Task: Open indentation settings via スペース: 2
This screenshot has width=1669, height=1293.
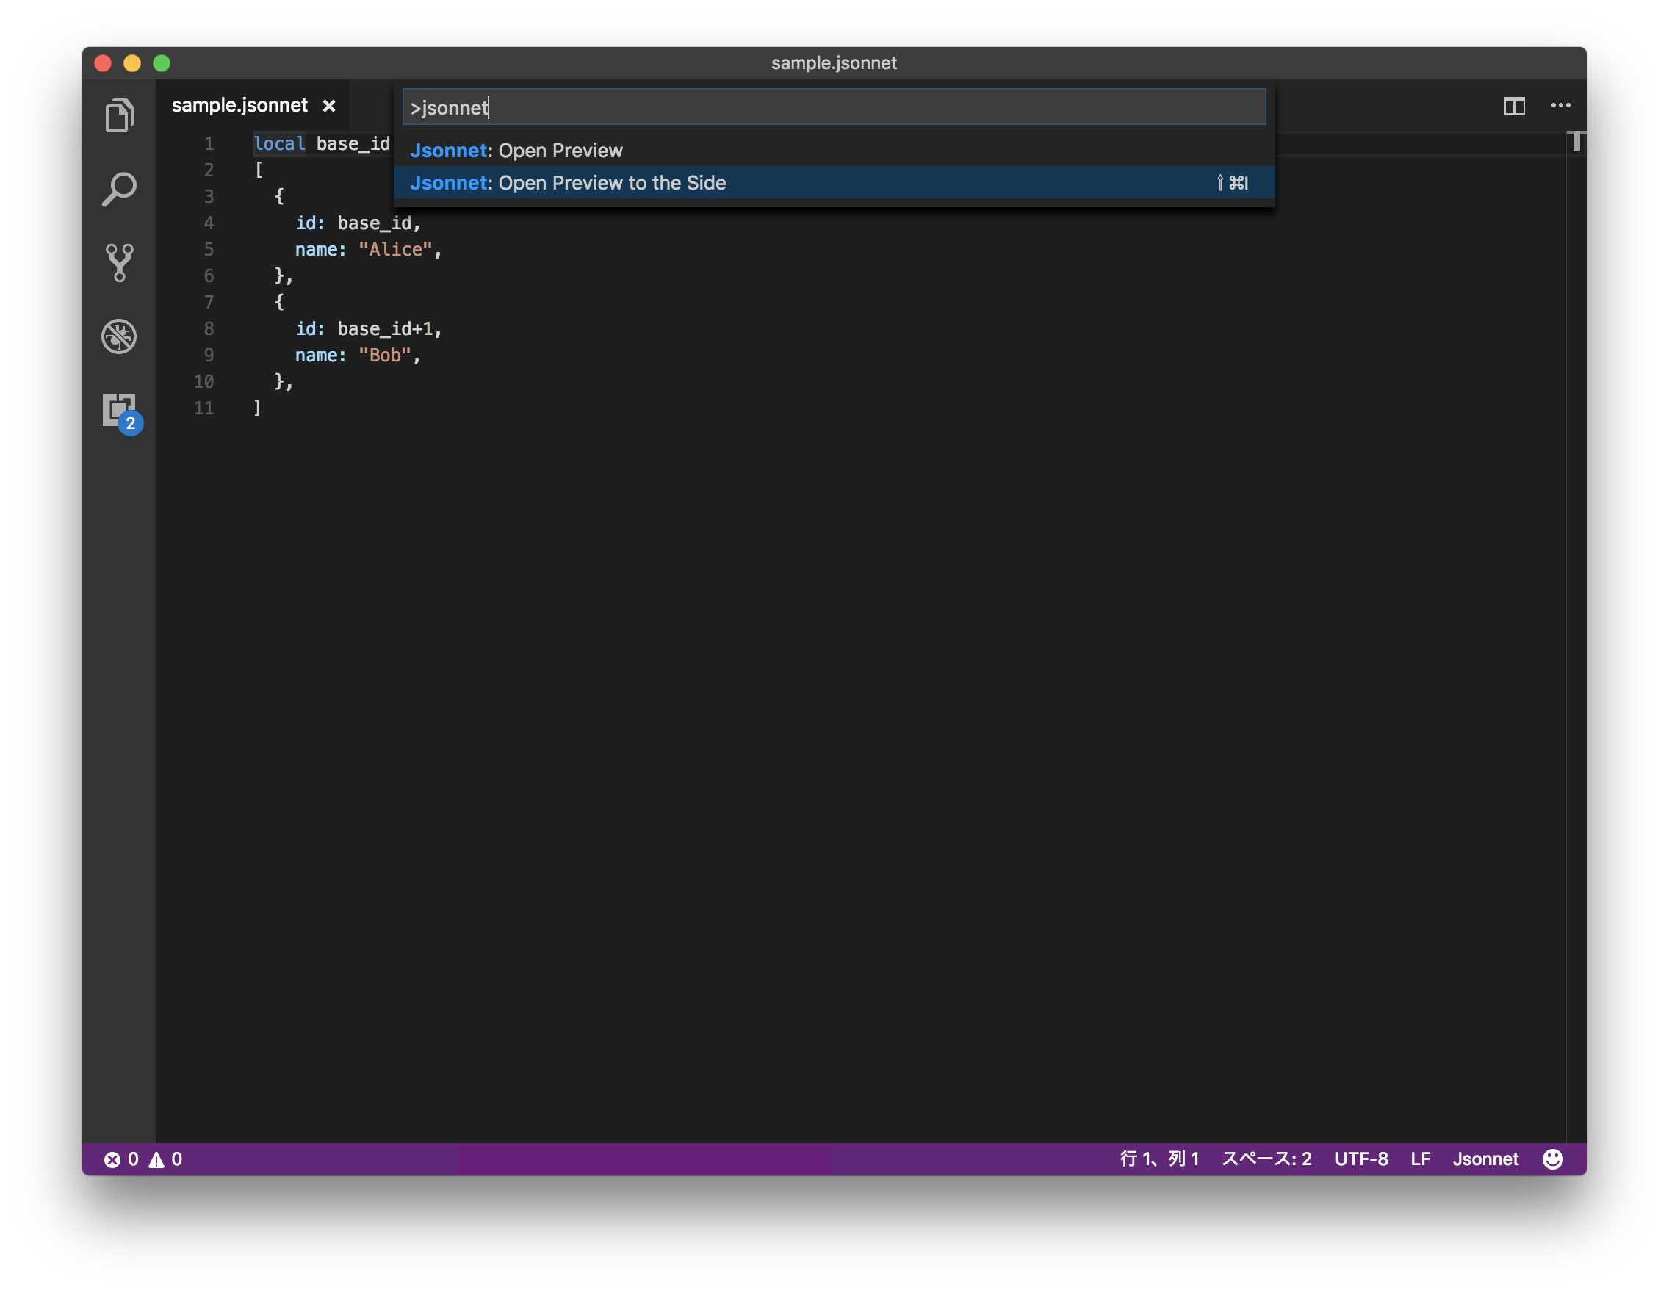Action: pos(1267,1159)
